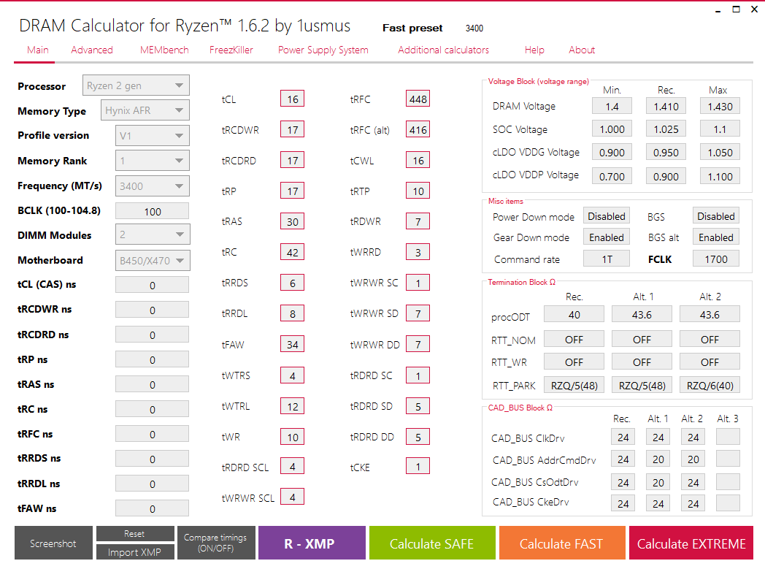This screenshot has height=569, width=765.
Task: Click the tWRWR SCL value box
Action: 292,497
